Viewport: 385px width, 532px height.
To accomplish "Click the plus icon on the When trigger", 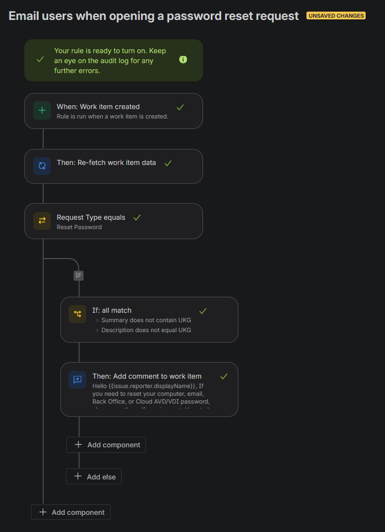I will pos(41,110).
